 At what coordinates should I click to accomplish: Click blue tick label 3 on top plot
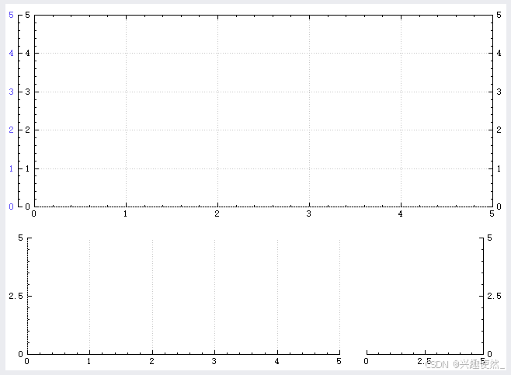coord(11,92)
